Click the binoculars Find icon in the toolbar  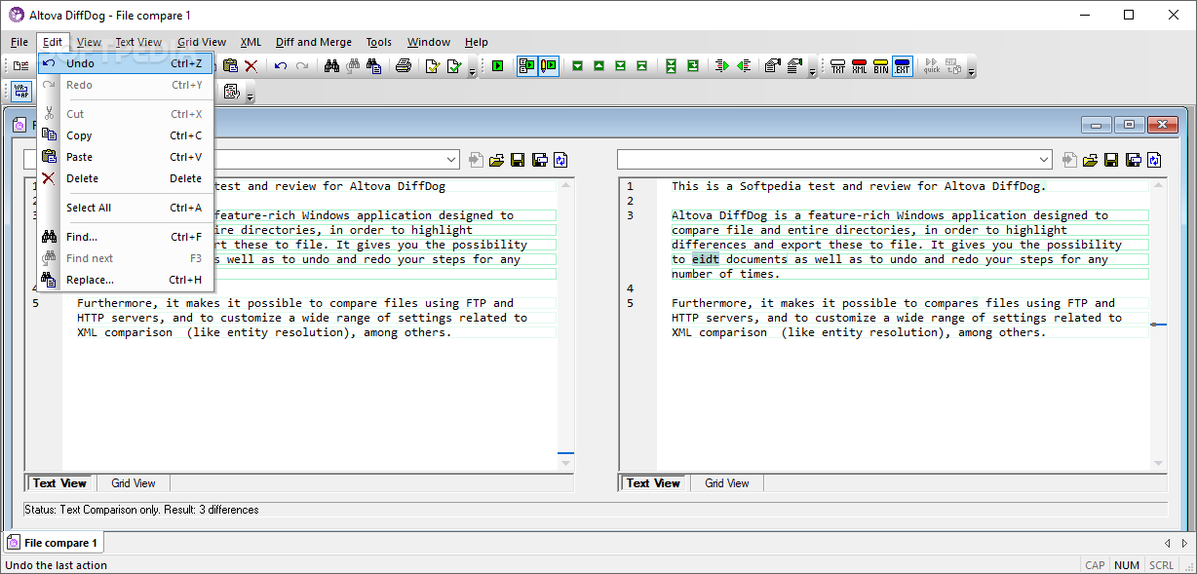[331, 65]
